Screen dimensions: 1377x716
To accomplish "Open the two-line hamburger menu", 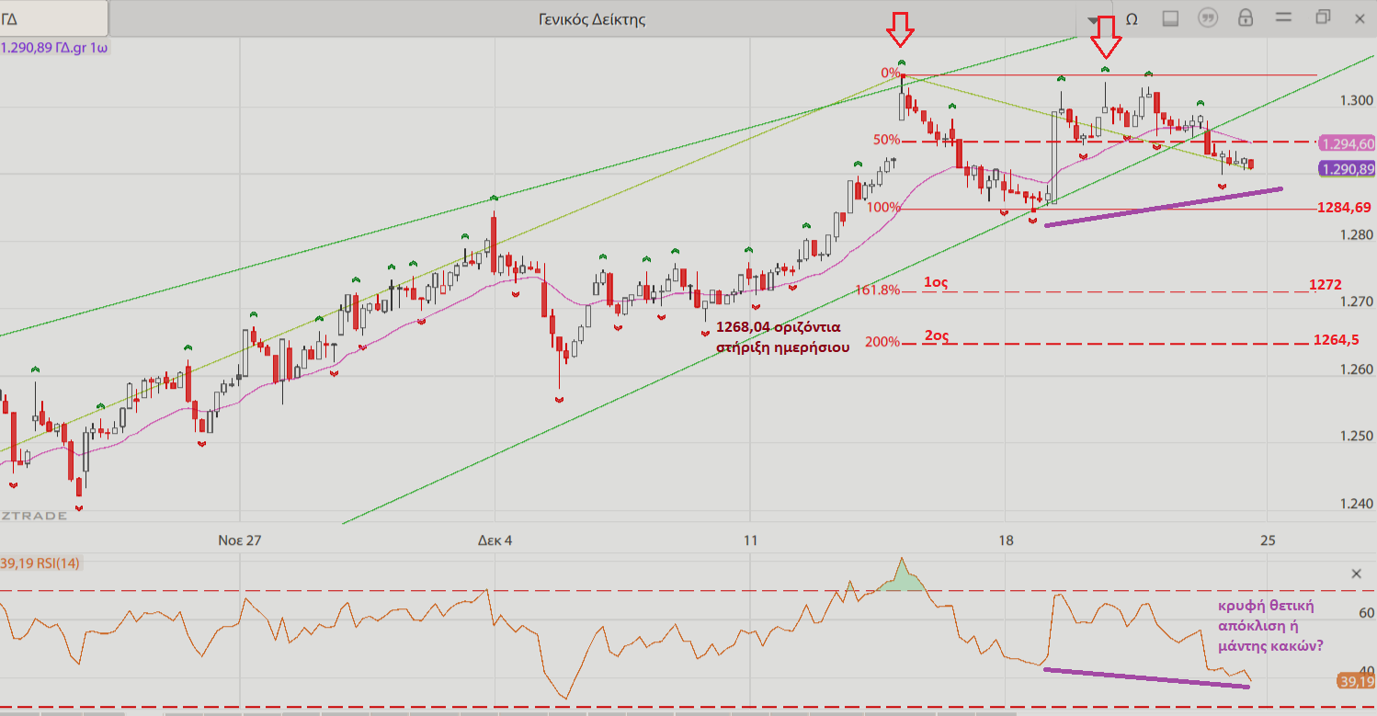I will (x=1284, y=17).
